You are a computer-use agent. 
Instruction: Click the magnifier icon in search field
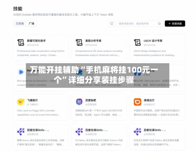coord(159,23)
